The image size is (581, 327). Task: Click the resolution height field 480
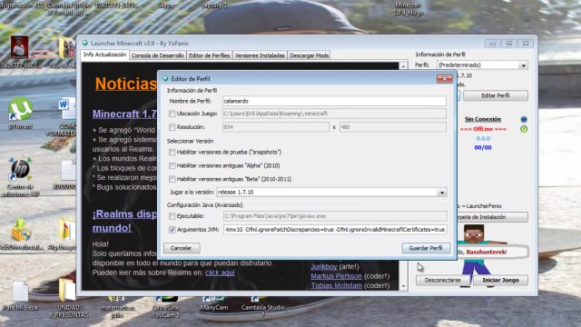pyautogui.click(x=393, y=127)
